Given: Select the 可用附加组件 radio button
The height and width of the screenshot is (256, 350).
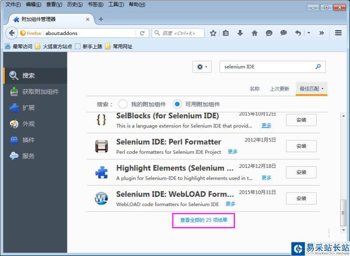Looking at the screenshot, I should (x=177, y=104).
